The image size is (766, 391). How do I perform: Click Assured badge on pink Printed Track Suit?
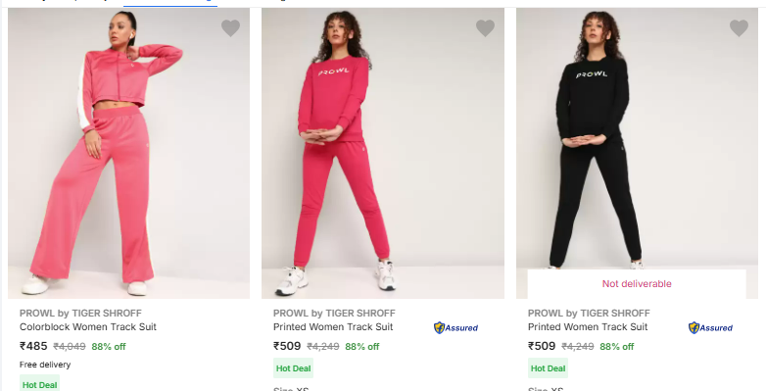455,328
